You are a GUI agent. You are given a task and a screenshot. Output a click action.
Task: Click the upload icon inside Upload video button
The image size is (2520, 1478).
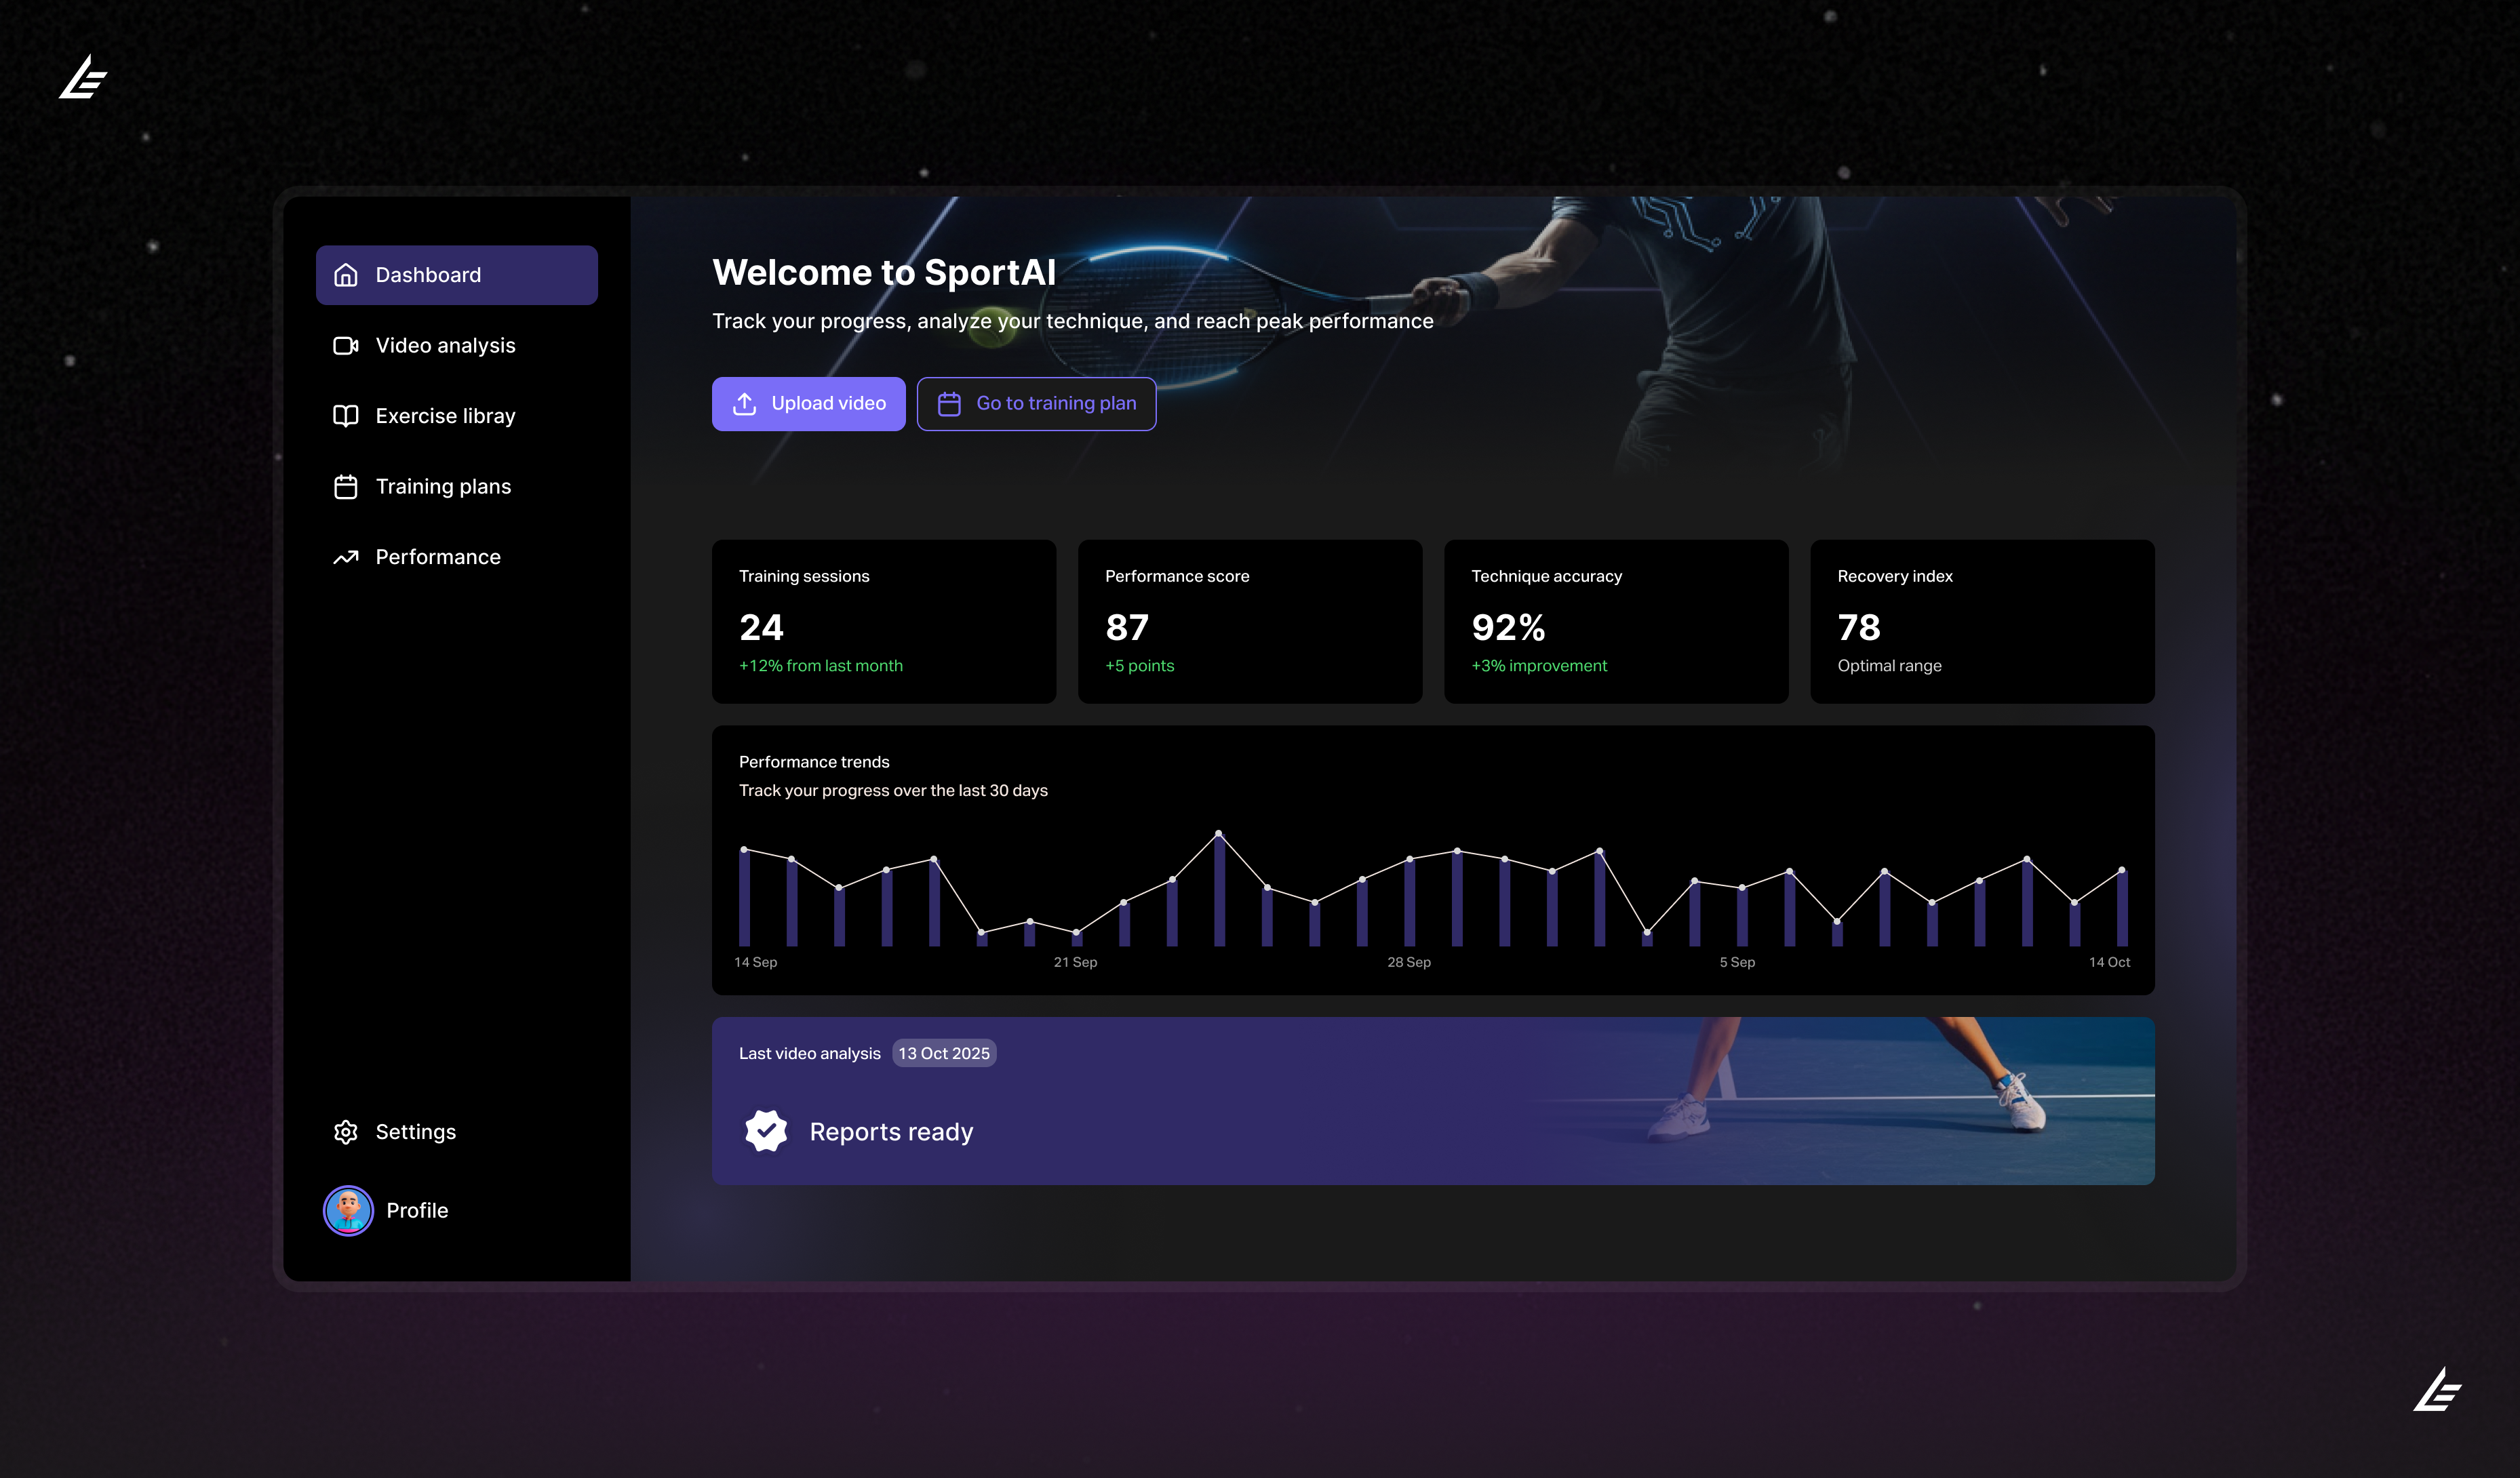click(745, 403)
